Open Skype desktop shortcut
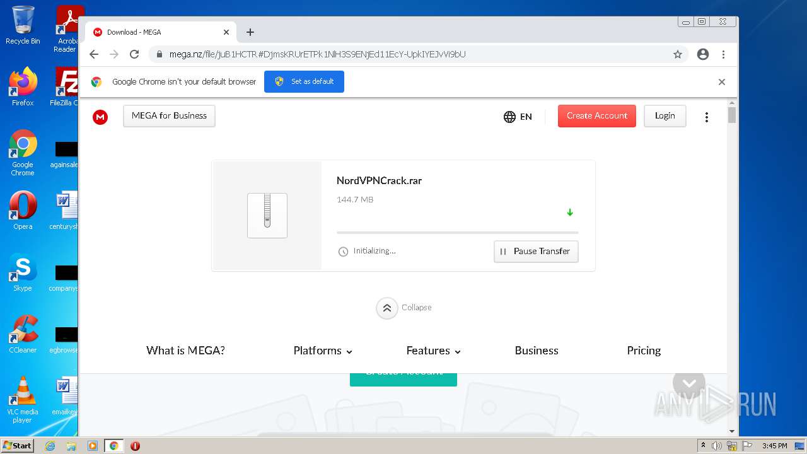 point(23,272)
